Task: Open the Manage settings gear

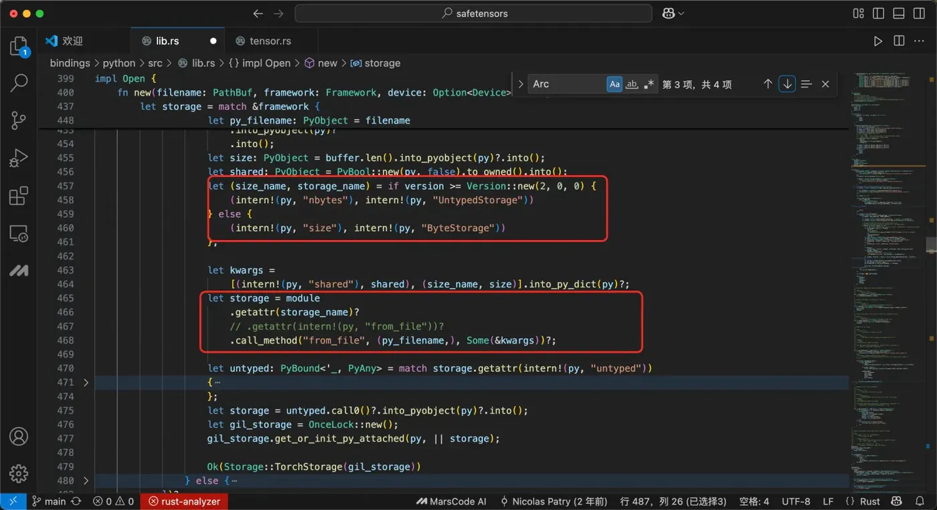Action: (19, 473)
